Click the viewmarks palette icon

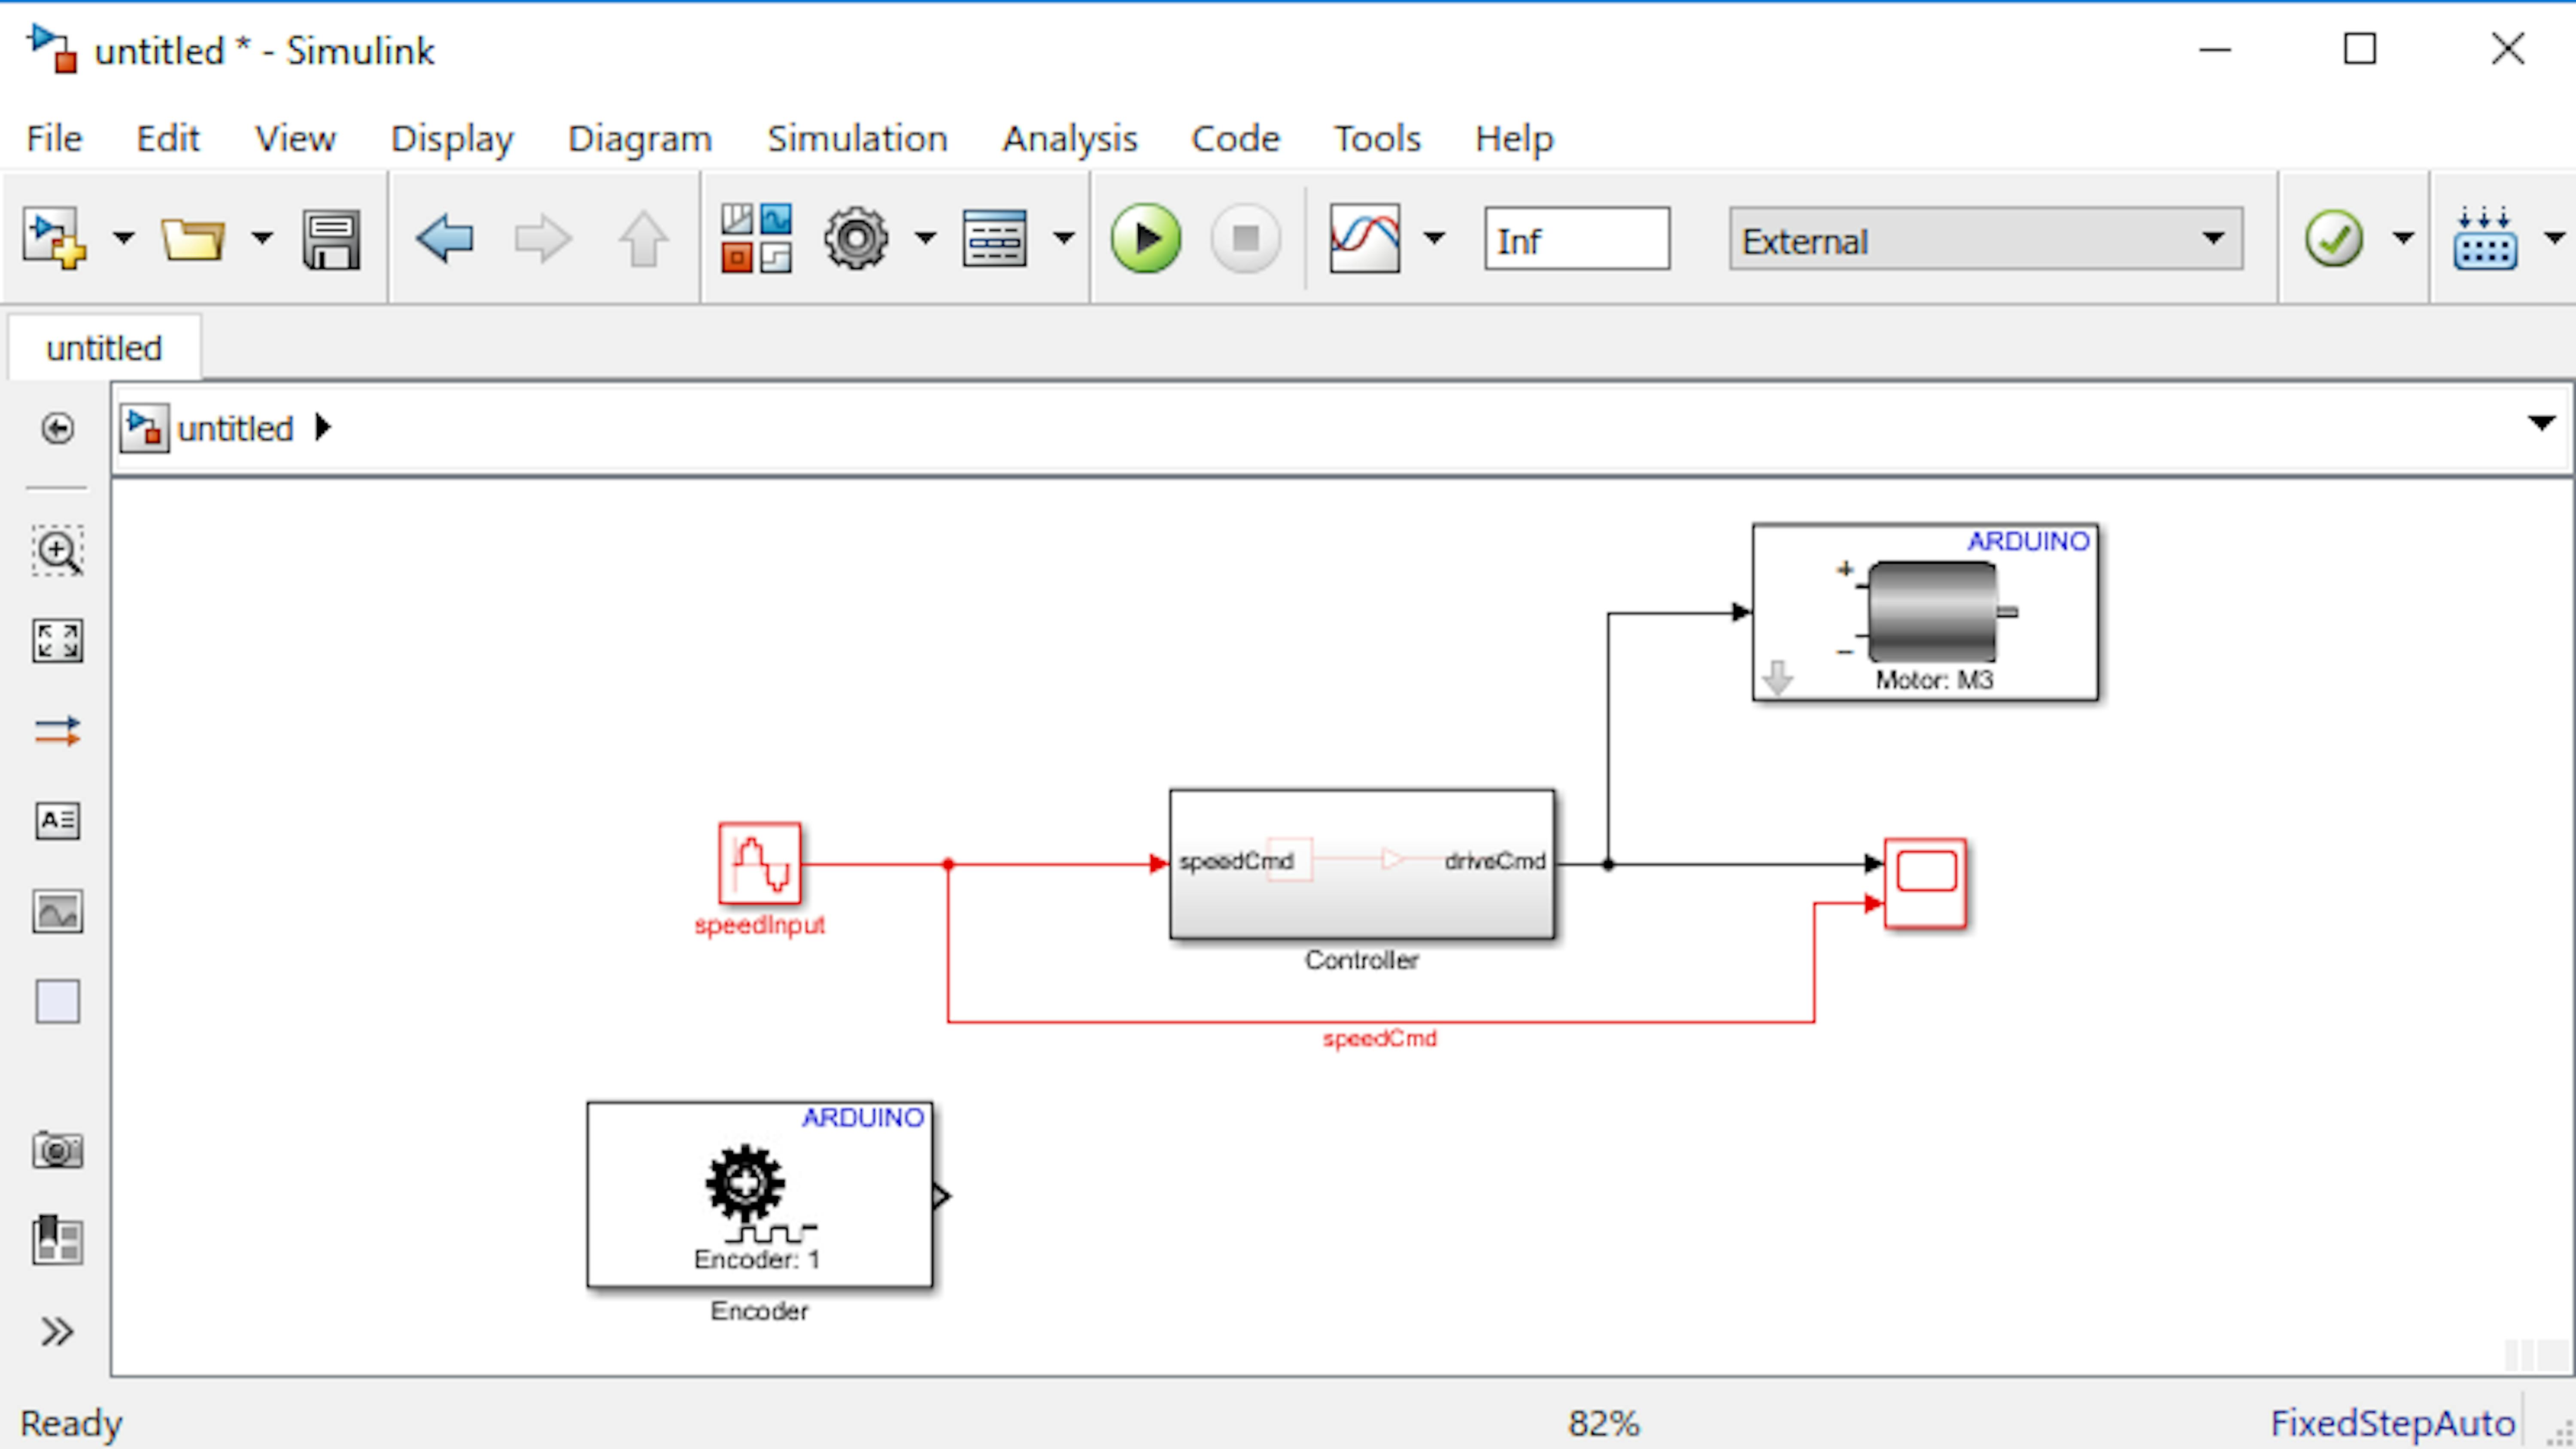point(58,1241)
